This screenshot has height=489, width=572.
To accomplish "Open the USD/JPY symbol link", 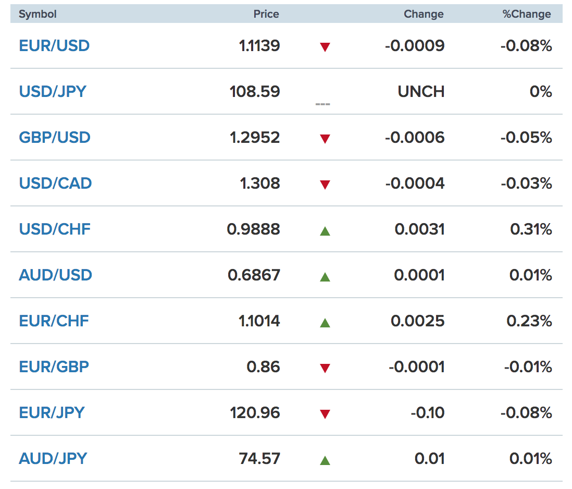I will [x=53, y=91].
